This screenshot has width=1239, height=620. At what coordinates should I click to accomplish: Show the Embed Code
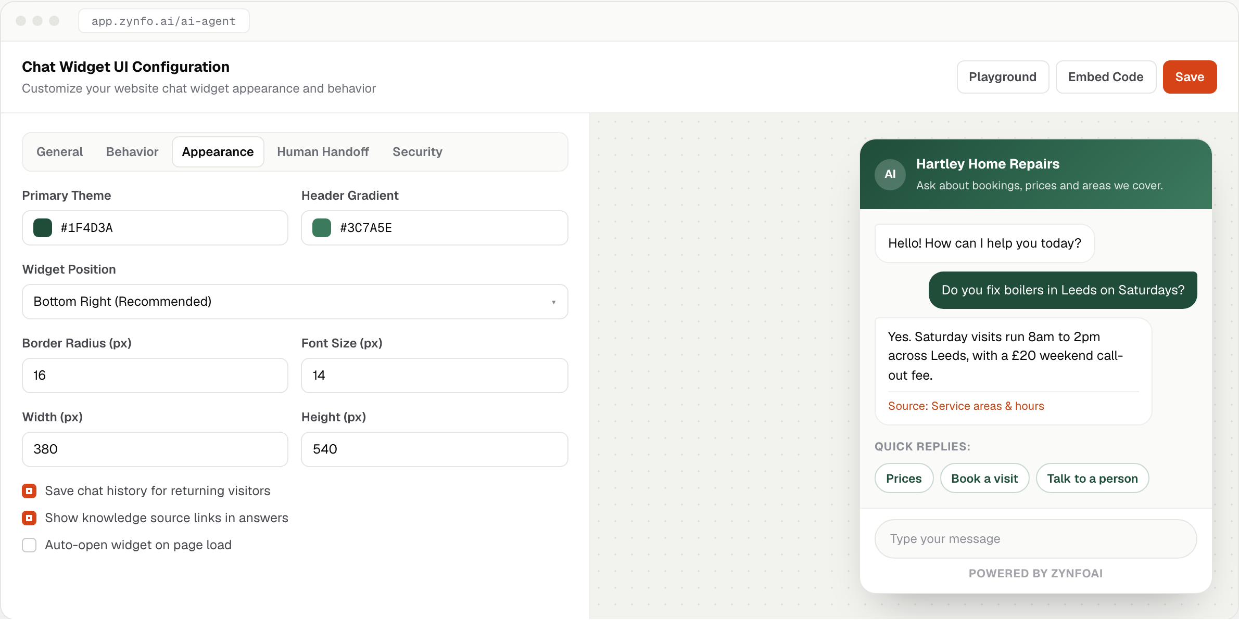pyautogui.click(x=1106, y=77)
